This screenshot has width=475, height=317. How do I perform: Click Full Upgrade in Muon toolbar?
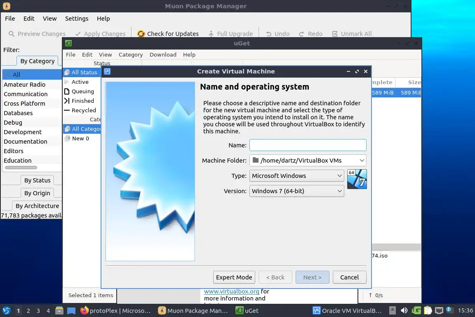[230, 34]
